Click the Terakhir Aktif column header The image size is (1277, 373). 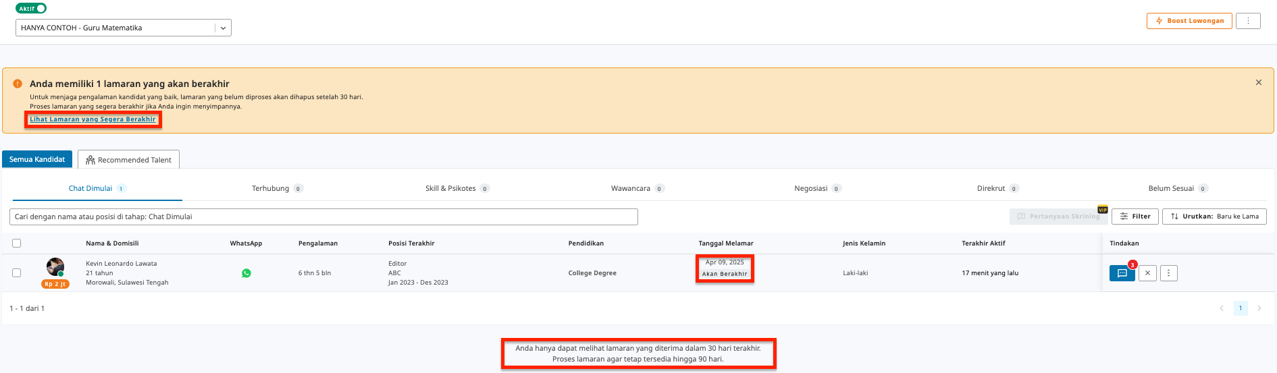pos(983,243)
